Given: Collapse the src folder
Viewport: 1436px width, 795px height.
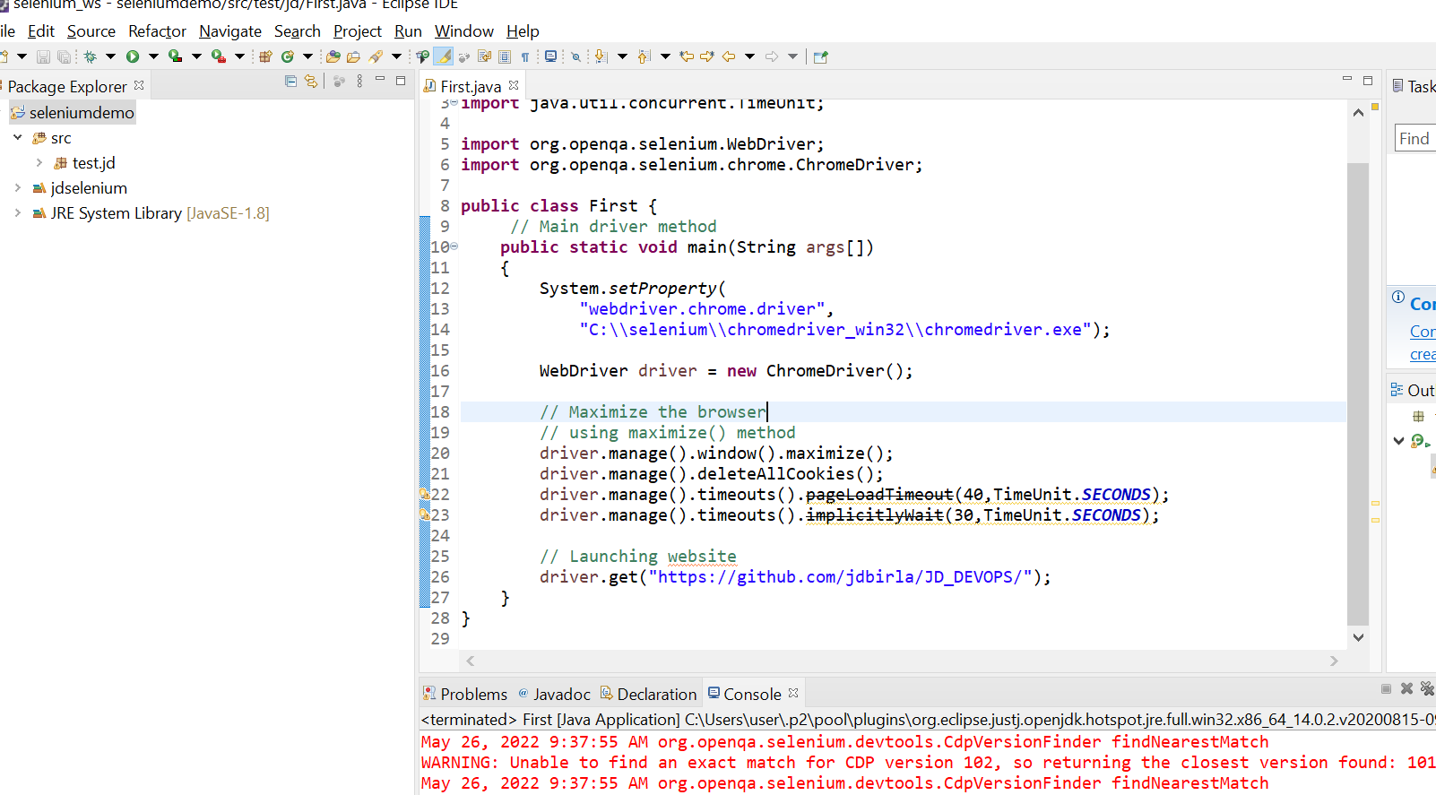Looking at the screenshot, I should click(x=18, y=137).
